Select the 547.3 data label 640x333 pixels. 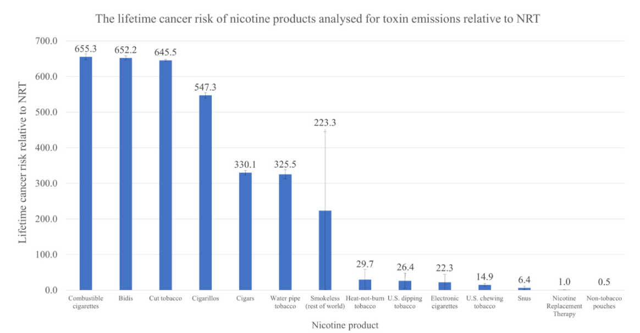pos(205,87)
